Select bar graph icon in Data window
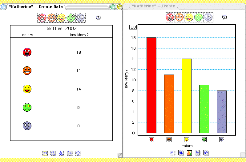246x162 pixels. pyautogui.click(x=61, y=153)
